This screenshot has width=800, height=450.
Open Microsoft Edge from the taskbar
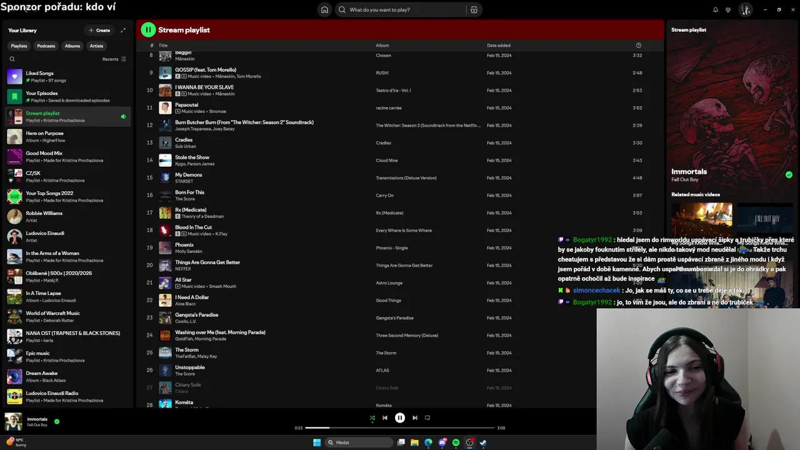(428, 442)
